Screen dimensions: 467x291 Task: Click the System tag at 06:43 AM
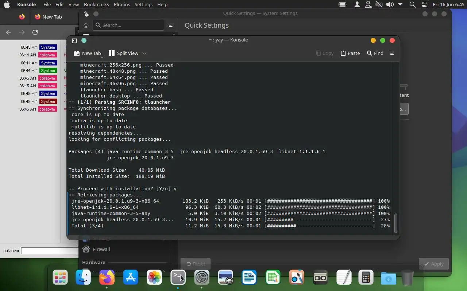click(48, 47)
